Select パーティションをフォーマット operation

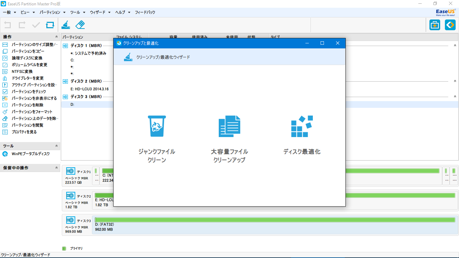27,112
